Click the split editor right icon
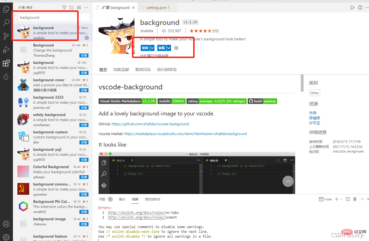Image resolution: width=369 pixels, height=241 pixels. [x=360, y=8]
